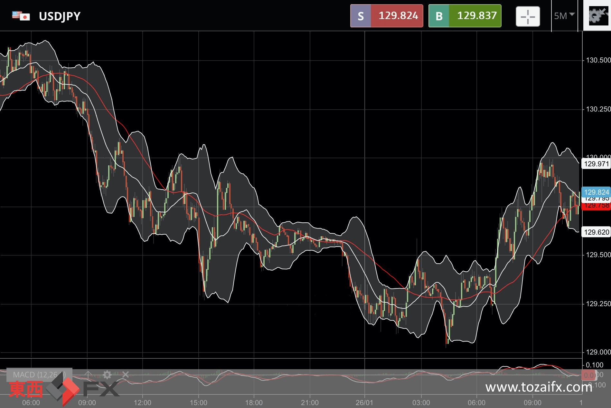Viewport: 611px width, 408px height.
Task: Click the 129.620 lower band price label
Action: pos(596,232)
